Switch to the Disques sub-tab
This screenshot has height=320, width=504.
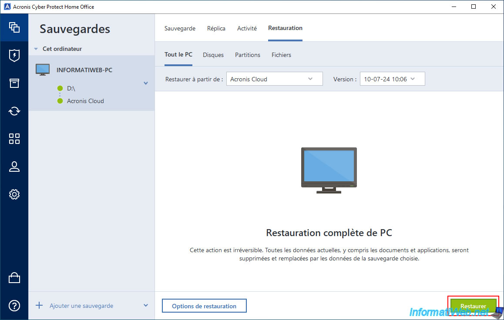213,55
